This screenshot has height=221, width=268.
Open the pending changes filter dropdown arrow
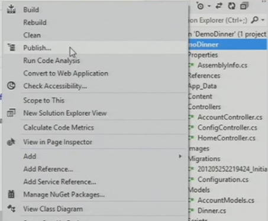point(209,6)
